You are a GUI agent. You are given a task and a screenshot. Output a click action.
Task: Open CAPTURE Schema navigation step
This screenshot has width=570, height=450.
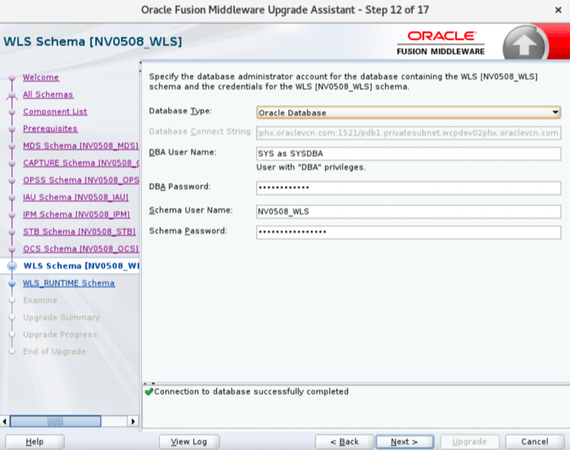pyautogui.click(x=81, y=163)
